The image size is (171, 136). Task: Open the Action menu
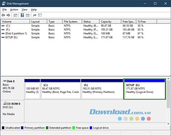pyautogui.click(x=14, y=10)
